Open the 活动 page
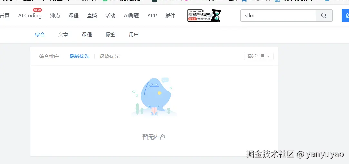This screenshot has height=164, width=349. click(111, 15)
